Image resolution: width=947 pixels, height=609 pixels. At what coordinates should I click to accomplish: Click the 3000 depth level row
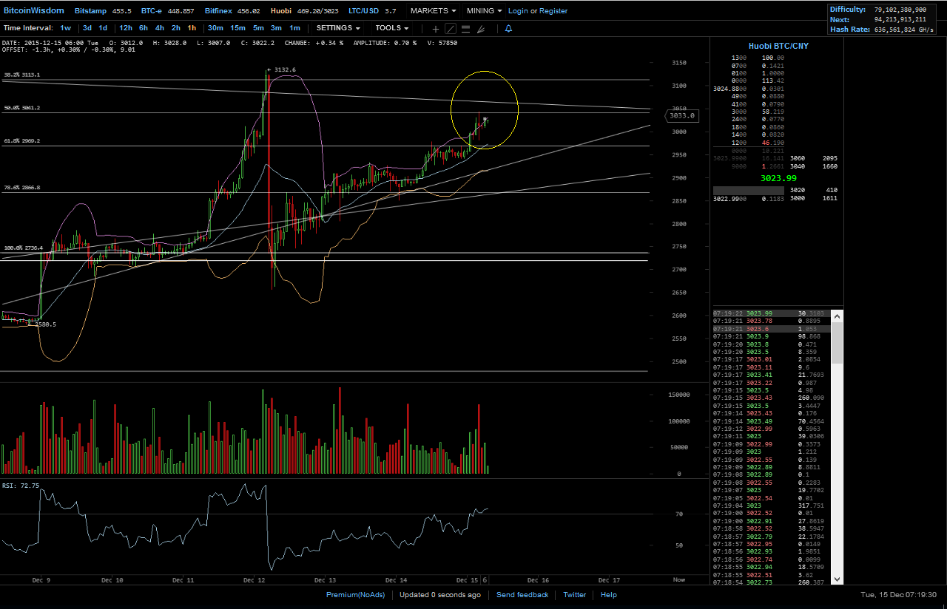tap(812, 199)
